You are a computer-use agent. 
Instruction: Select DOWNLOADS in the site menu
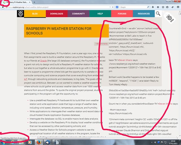[x=56, y=14]
